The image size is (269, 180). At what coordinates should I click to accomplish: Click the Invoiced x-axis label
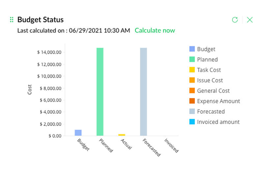point(171,145)
